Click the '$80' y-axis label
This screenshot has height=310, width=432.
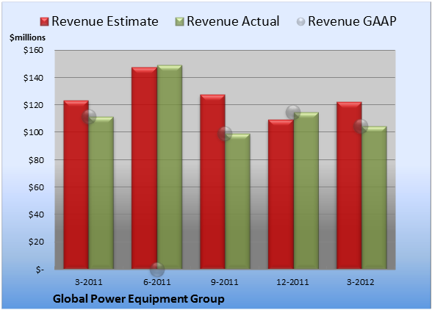[x=36, y=160]
